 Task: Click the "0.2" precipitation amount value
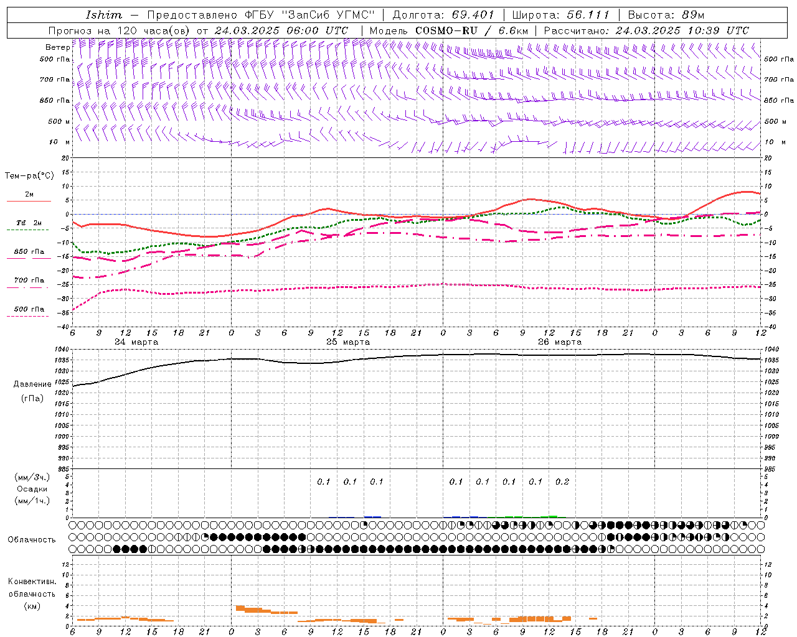pyautogui.click(x=562, y=482)
